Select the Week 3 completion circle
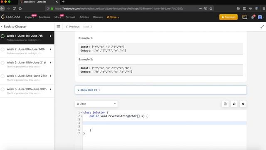 2,63
